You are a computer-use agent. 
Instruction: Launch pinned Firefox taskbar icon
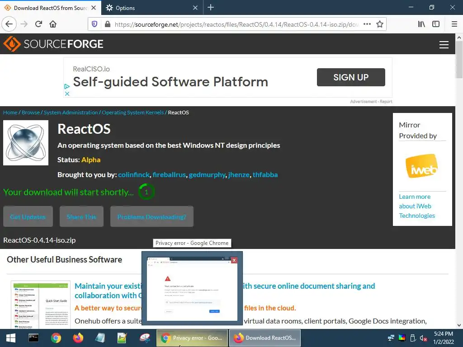tap(78, 338)
